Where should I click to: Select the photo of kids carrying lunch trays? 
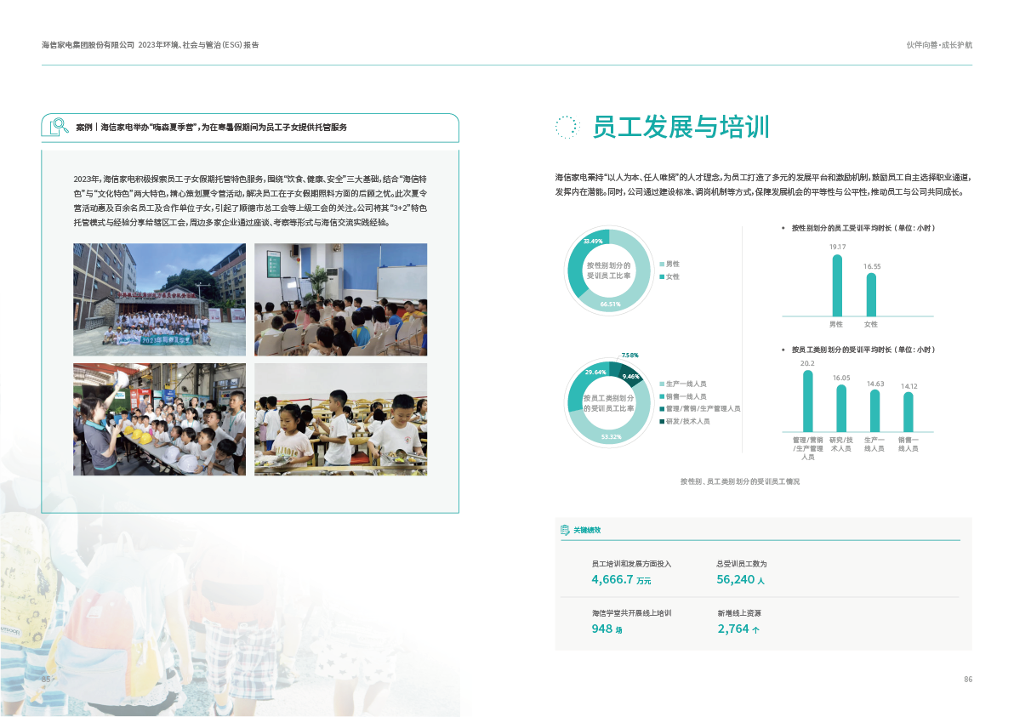pyautogui.click(x=340, y=419)
